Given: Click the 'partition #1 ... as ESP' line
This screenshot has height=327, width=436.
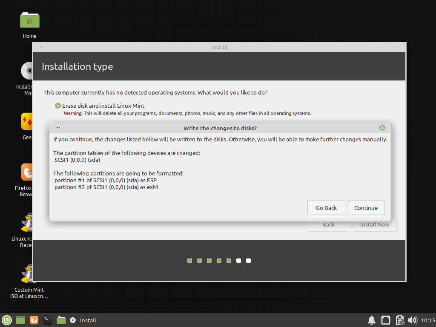Looking at the screenshot, I should click(106, 180).
